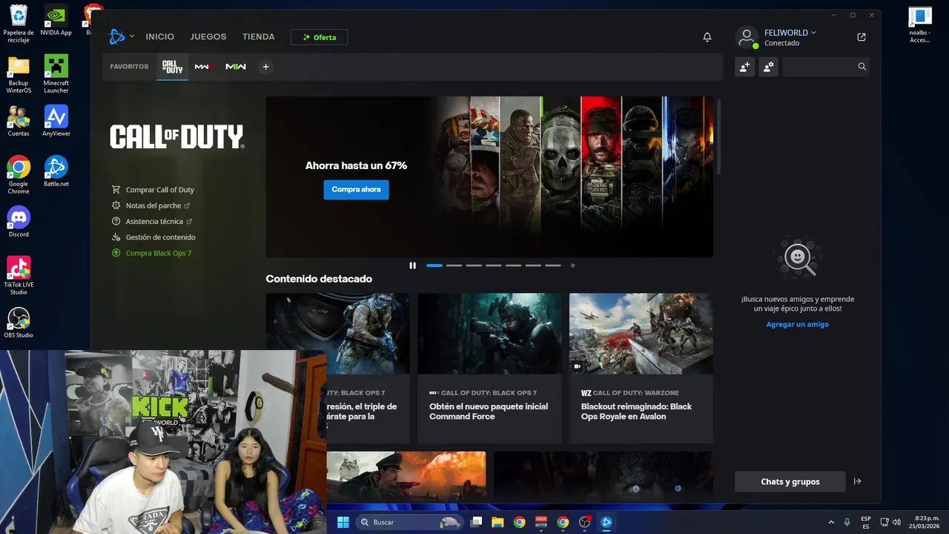This screenshot has width=949, height=534.
Task: Click the FELIWORLD profile avatar
Action: 747,36
